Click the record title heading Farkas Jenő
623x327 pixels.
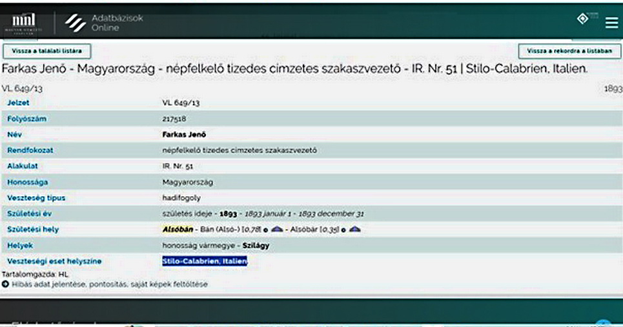coord(294,68)
